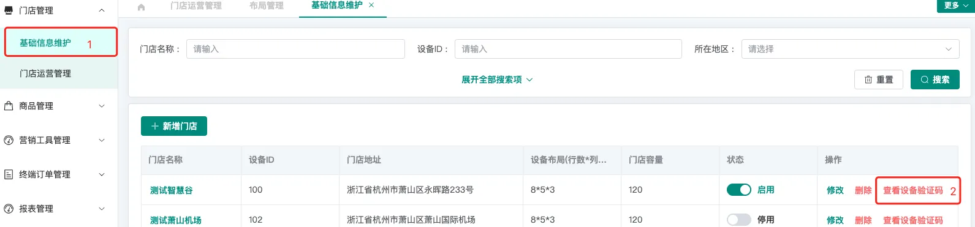This screenshot has width=975, height=227.
Task: Click the 商品管理 bag icon
Action: tap(9, 106)
